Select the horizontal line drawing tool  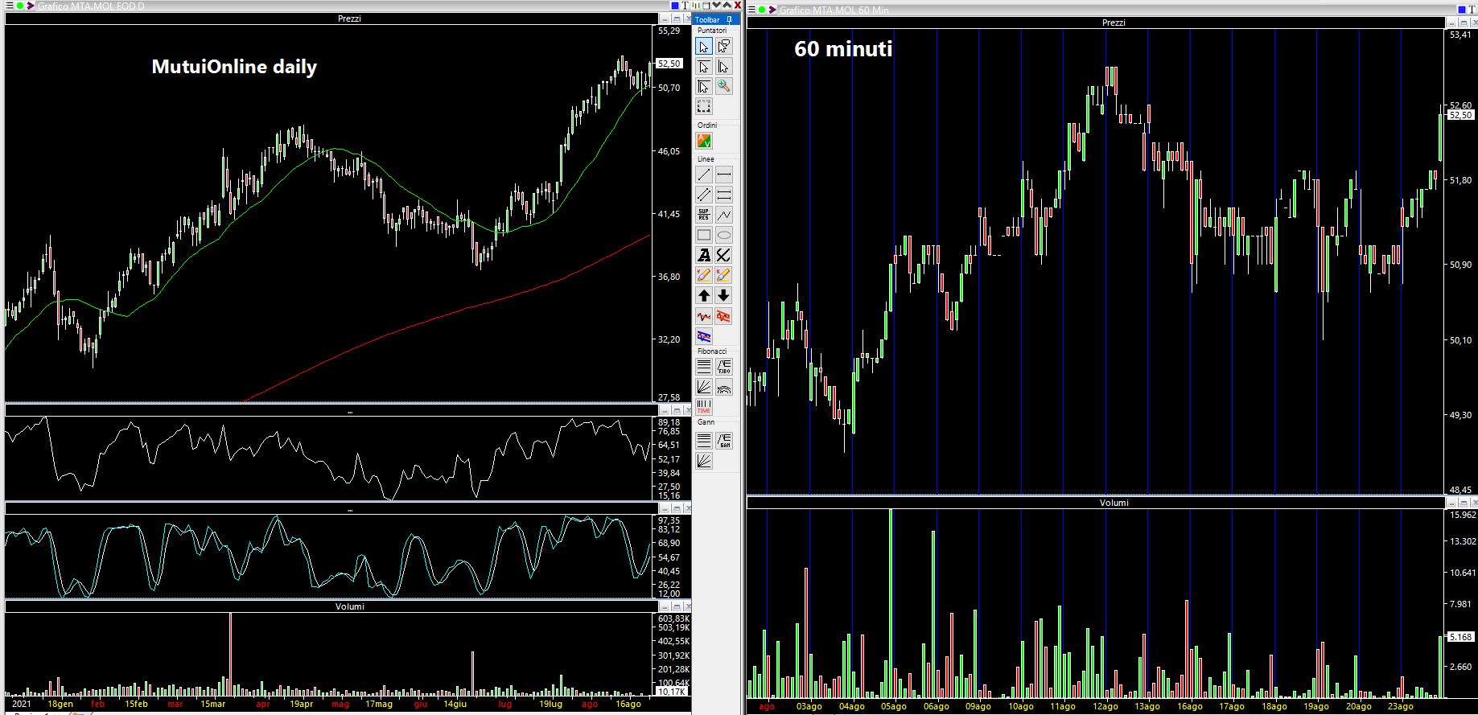[724, 175]
